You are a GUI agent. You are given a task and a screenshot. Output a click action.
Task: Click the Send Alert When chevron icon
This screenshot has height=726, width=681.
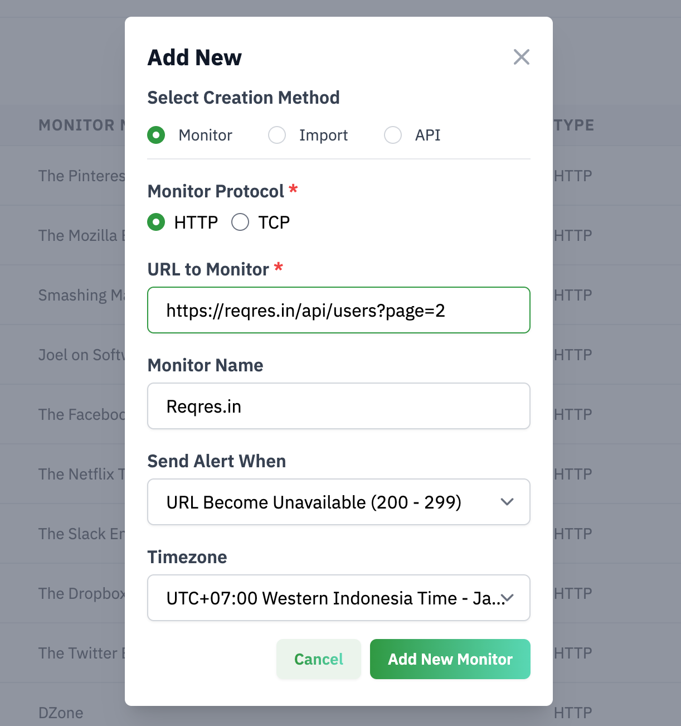pyautogui.click(x=507, y=502)
